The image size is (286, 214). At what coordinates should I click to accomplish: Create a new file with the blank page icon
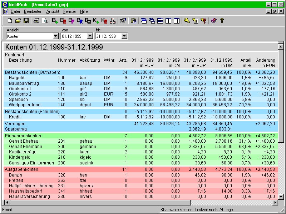10,21
